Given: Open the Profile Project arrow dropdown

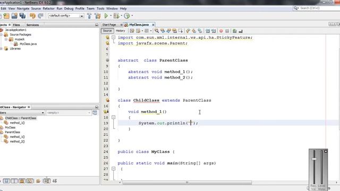Looking at the screenshot, I should 132,15.
